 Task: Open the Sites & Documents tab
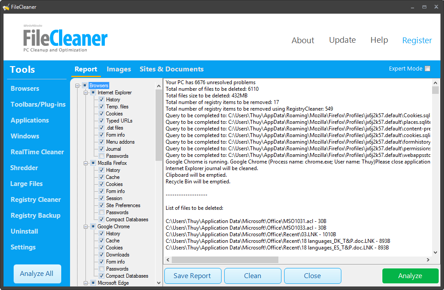[x=171, y=69]
